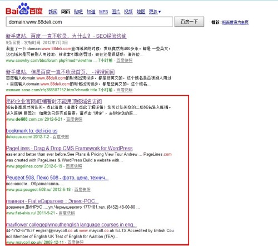
Task: Open the Fiat вСаратове Элвис-РОС result
Action: [x=52, y=201]
